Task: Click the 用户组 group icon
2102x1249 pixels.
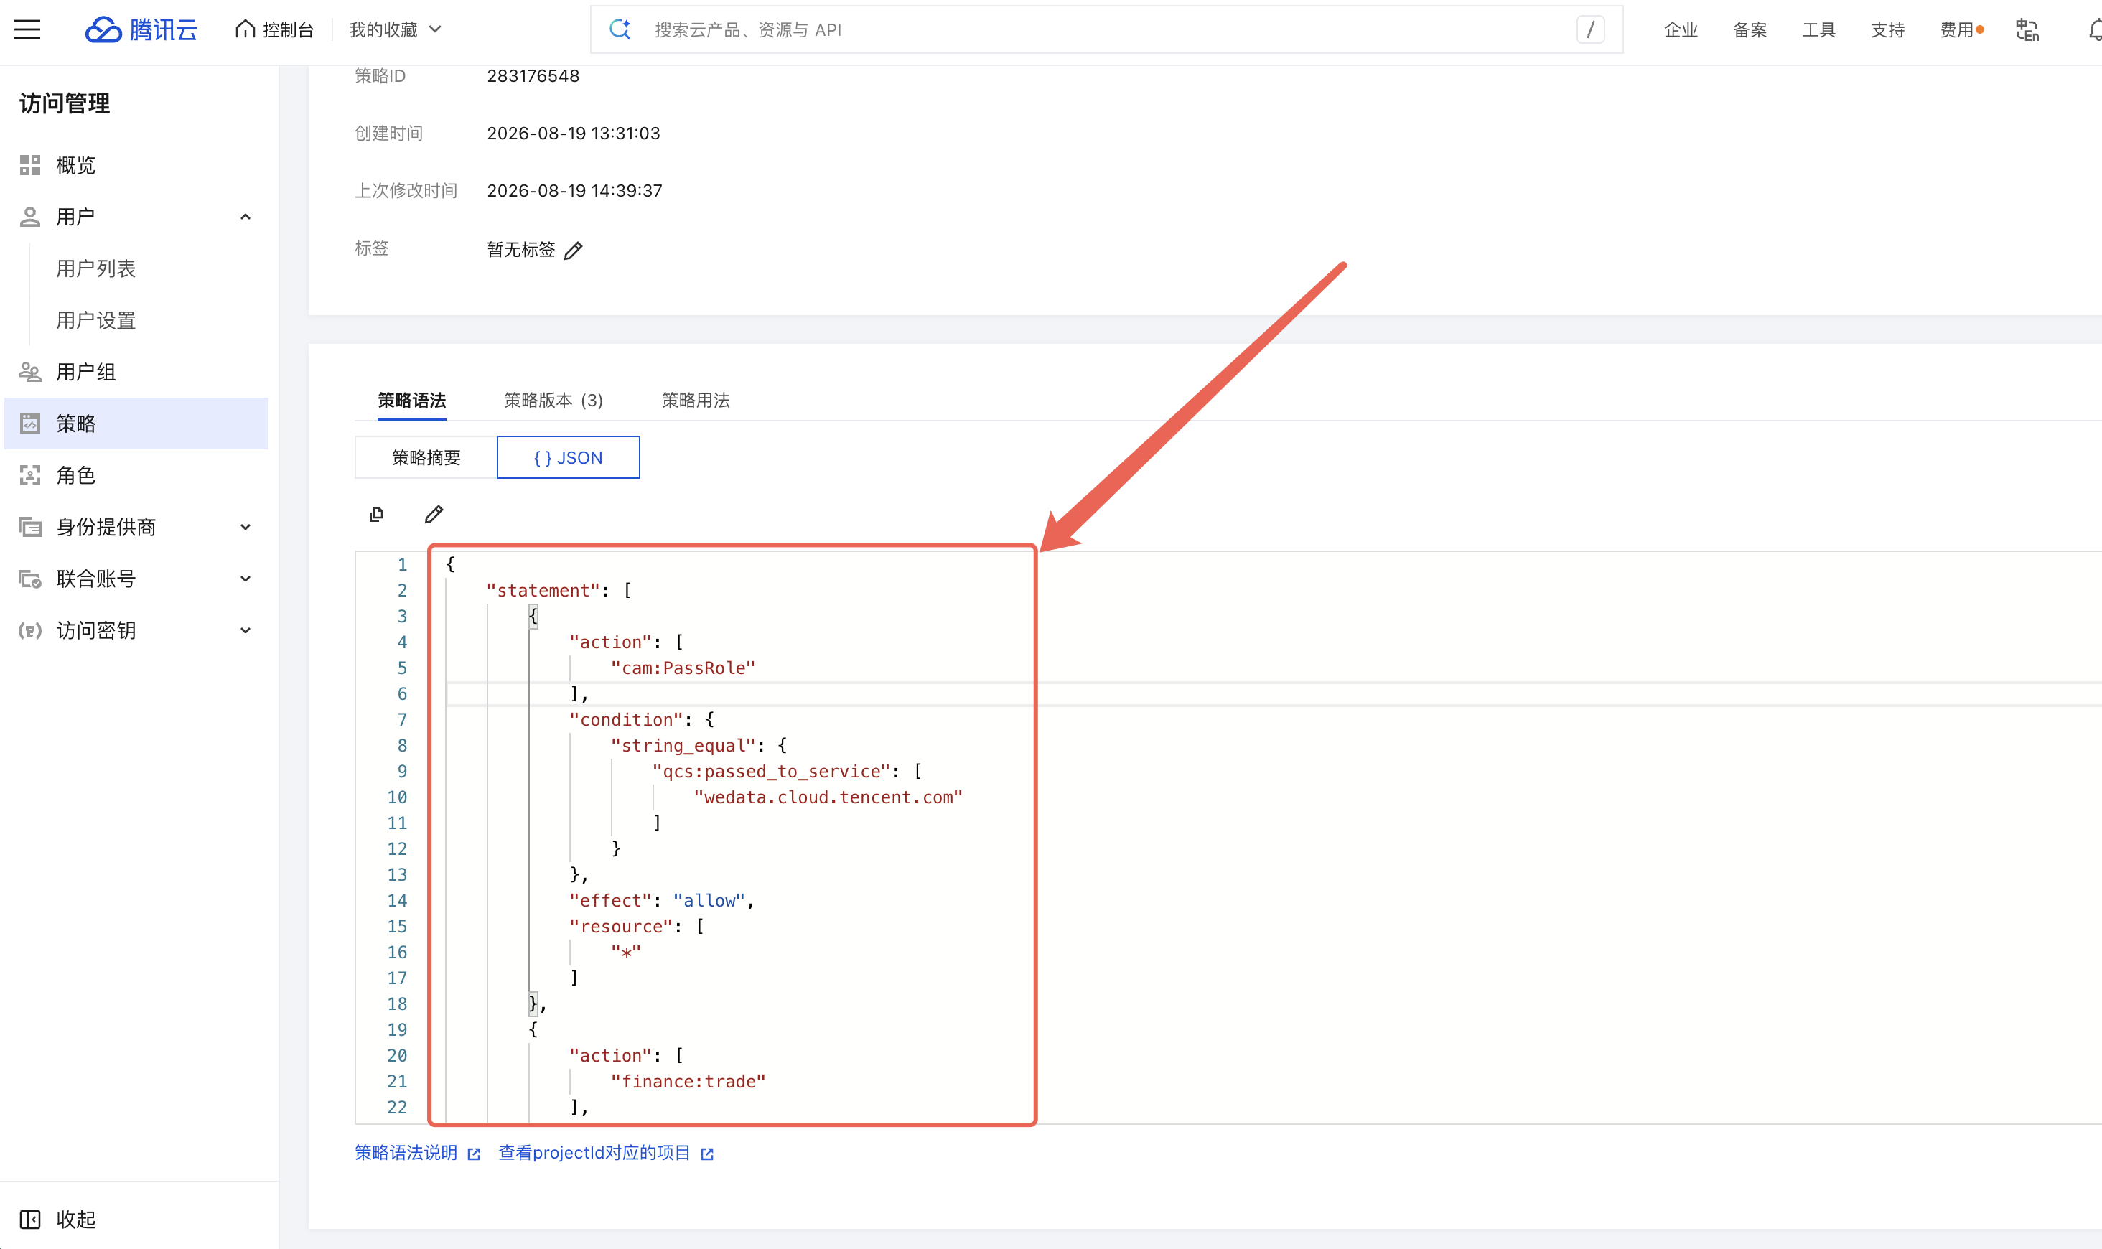Action: (30, 372)
